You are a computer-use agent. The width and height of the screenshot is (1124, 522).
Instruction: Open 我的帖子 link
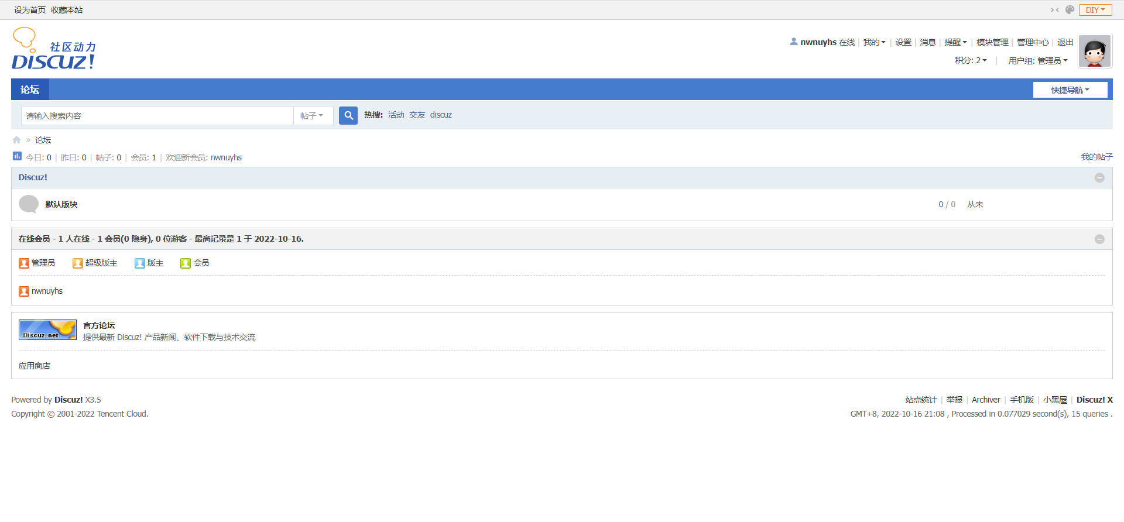click(1096, 157)
